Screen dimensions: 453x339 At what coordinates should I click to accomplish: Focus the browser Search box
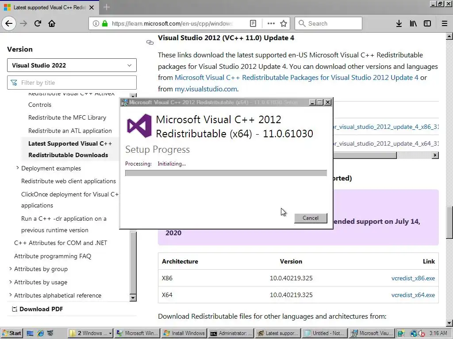coord(328,23)
